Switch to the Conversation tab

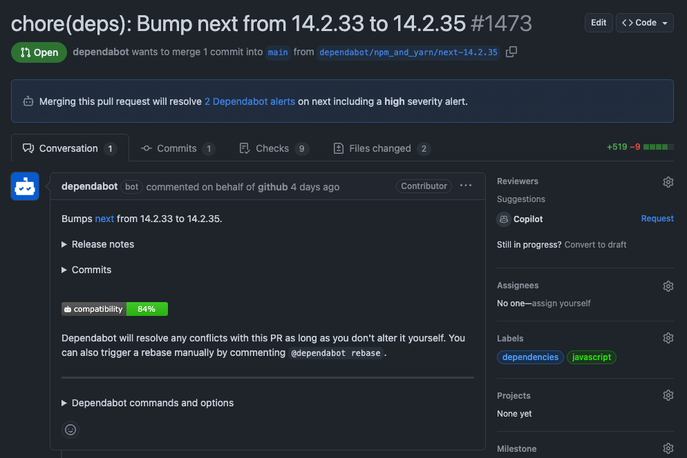click(70, 148)
